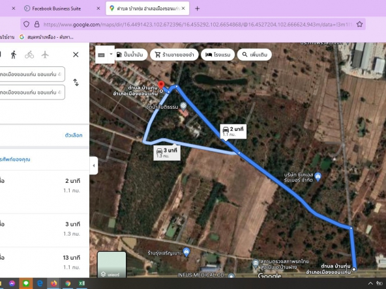
Task: Filter map by gas stations chip
Action: pyautogui.click(x=130, y=55)
